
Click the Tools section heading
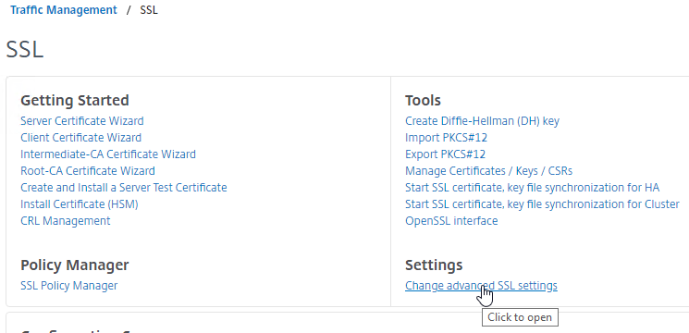[423, 100]
